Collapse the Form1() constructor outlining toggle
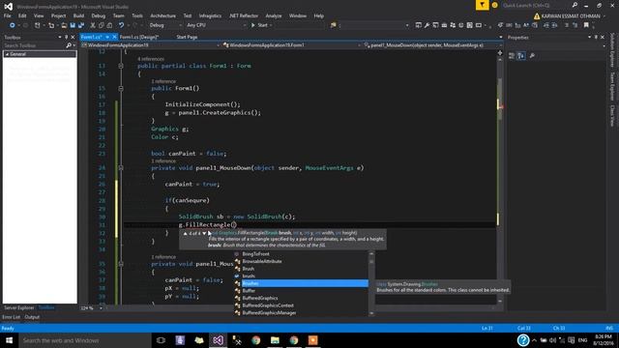619x348 pixels. pos(121,88)
